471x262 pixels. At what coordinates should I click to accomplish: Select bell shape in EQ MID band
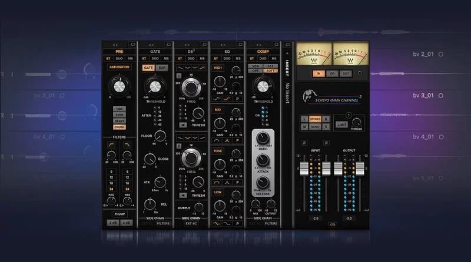click(227, 140)
